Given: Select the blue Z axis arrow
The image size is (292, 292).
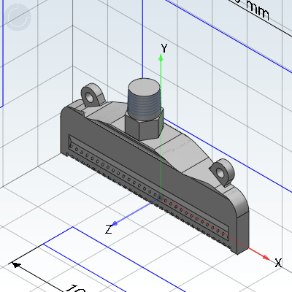Looking at the screenshot, I should 115,223.
